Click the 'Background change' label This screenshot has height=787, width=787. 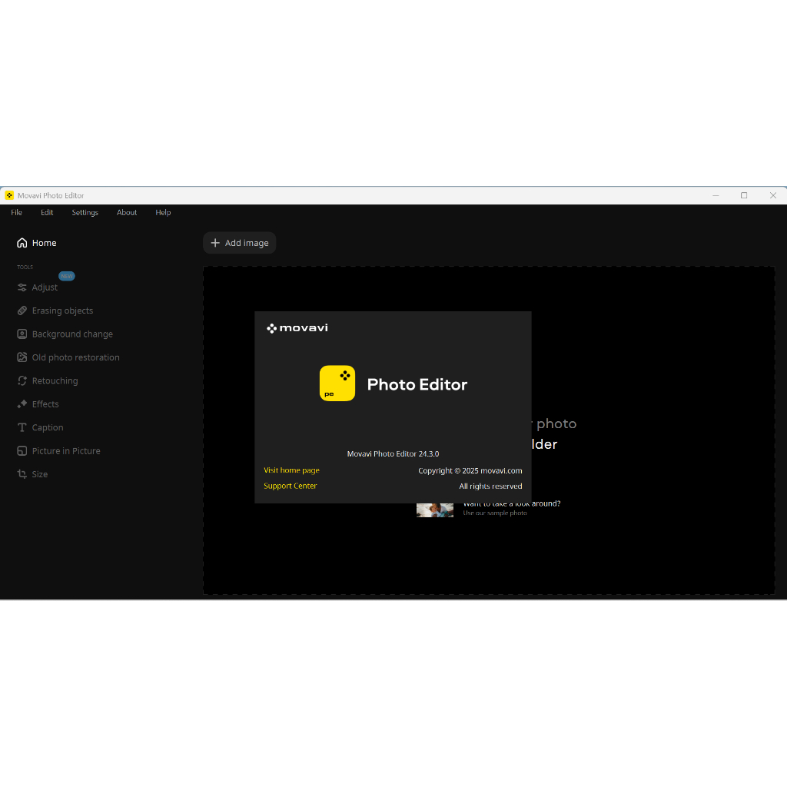pyautogui.click(x=72, y=334)
